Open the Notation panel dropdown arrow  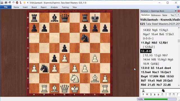pos(175,11)
